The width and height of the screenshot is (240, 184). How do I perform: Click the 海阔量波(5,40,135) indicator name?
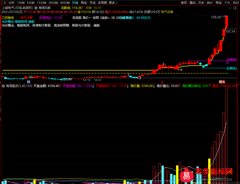pyautogui.click(x=19, y=86)
